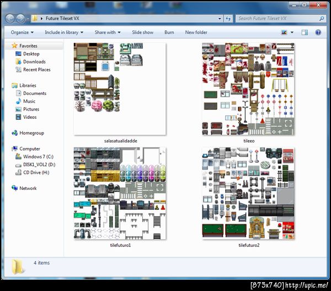Click the Downloads folder icon
This screenshot has width=331, height=291.
pos(18,62)
